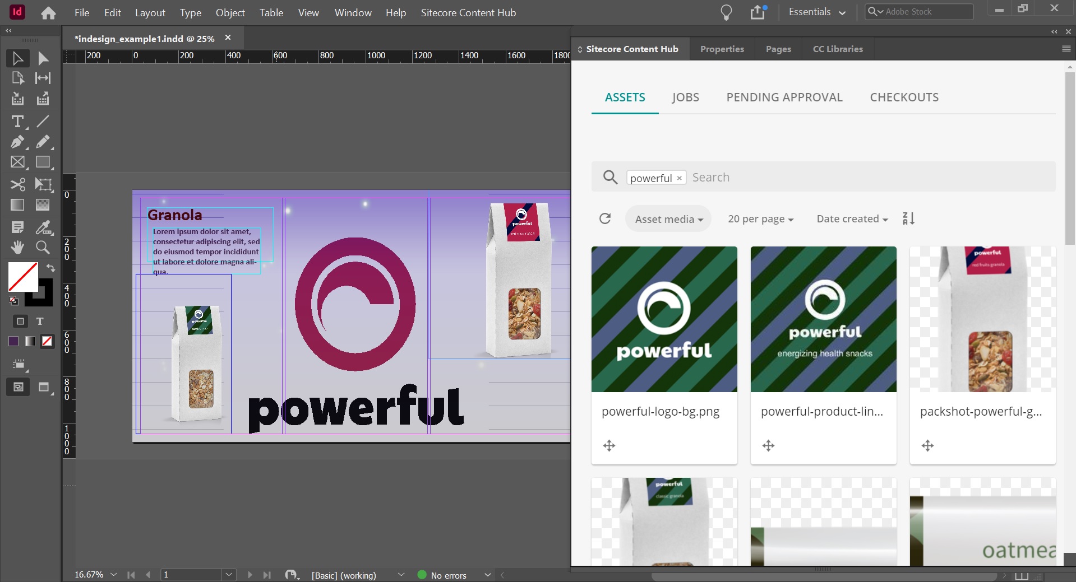Open the 20 per page dropdown
The image size is (1076, 582).
[x=760, y=219]
